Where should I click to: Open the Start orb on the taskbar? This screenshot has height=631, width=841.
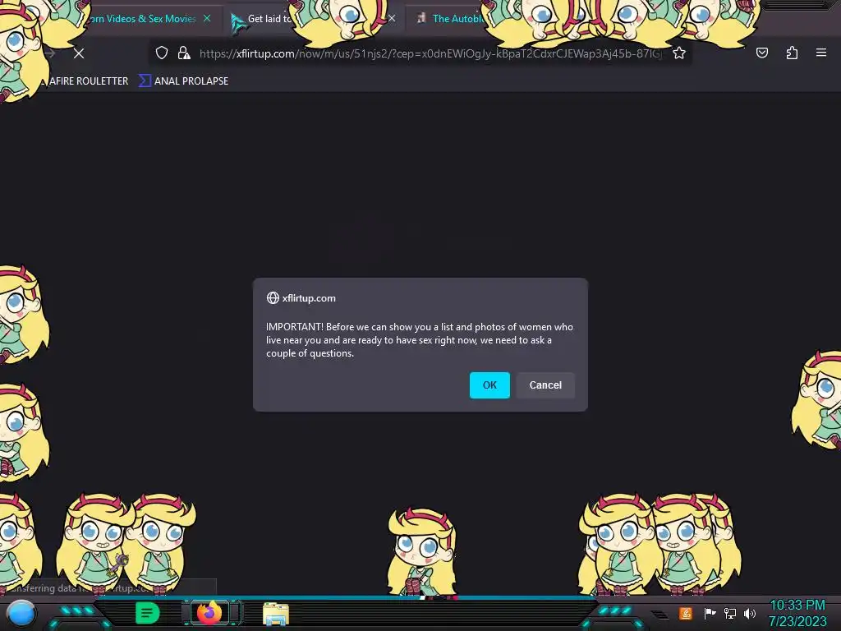click(x=21, y=615)
